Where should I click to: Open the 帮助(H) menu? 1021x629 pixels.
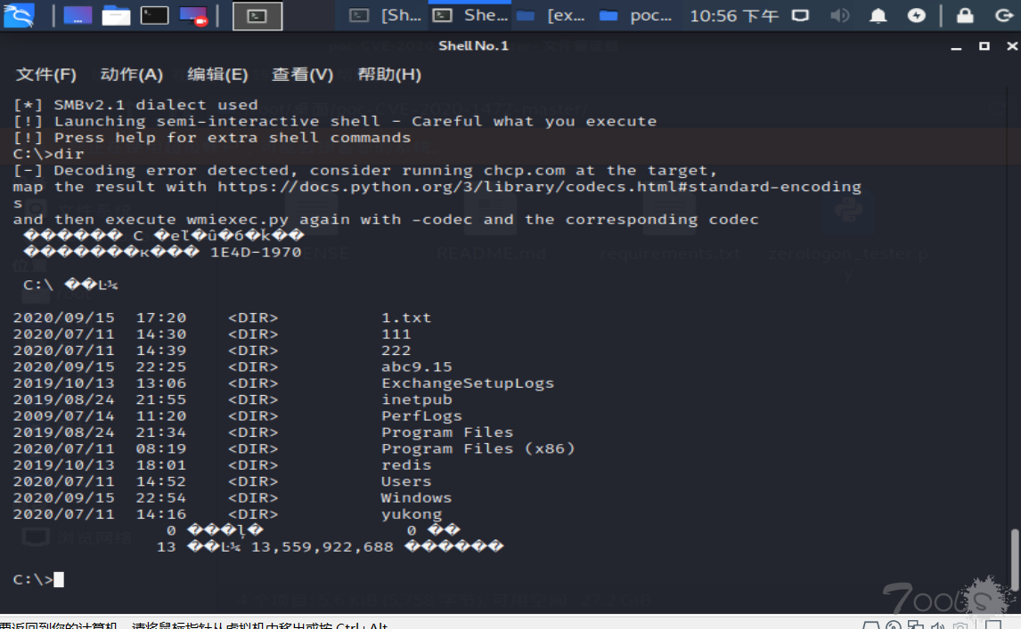[389, 75]
